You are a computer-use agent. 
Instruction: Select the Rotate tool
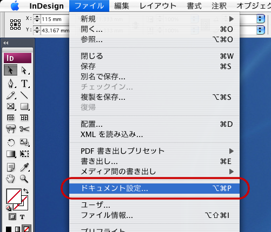click(11, 142)
